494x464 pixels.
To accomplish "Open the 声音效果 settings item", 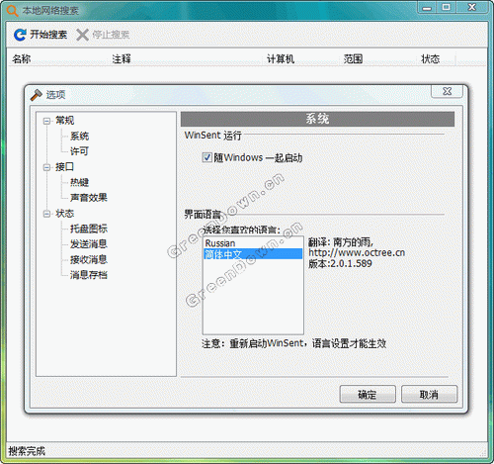I will click(x=89, y=198).
